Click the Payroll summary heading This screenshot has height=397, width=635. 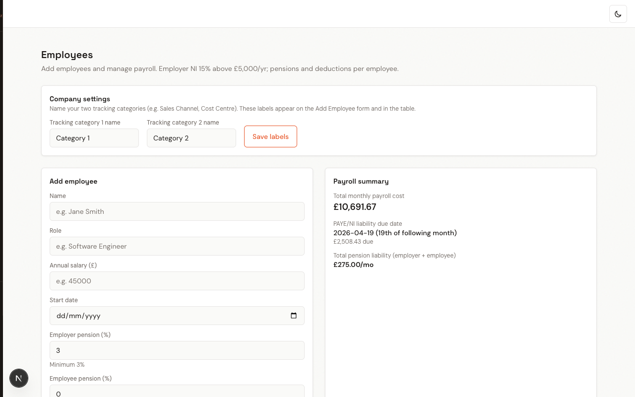click(361, 181)
